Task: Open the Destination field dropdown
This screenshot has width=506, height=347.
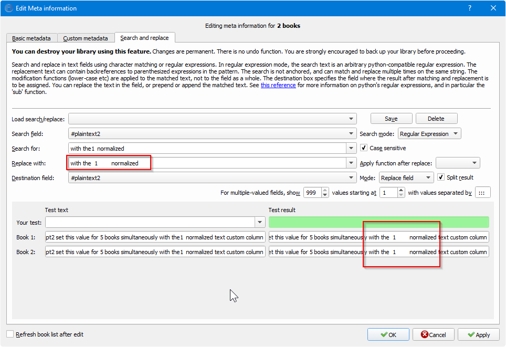Action: tap(213, 177)
